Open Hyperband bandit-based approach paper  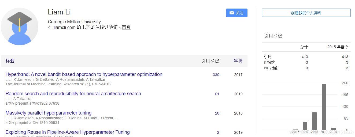[x=84, y=74]
